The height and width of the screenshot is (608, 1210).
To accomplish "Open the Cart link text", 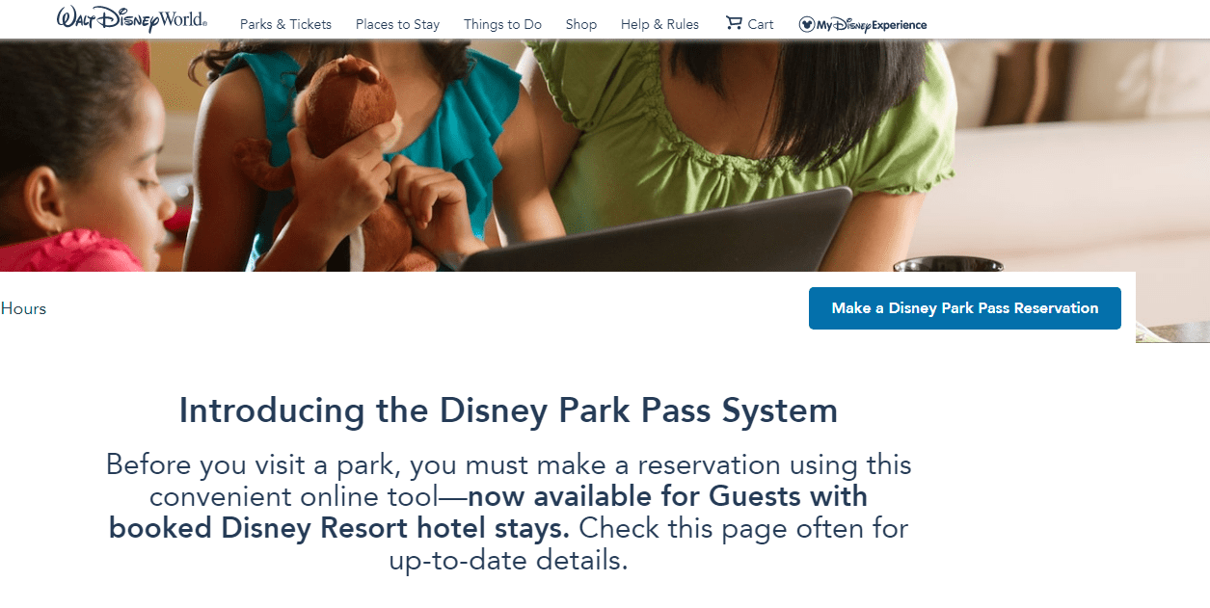I will point(761,24).
